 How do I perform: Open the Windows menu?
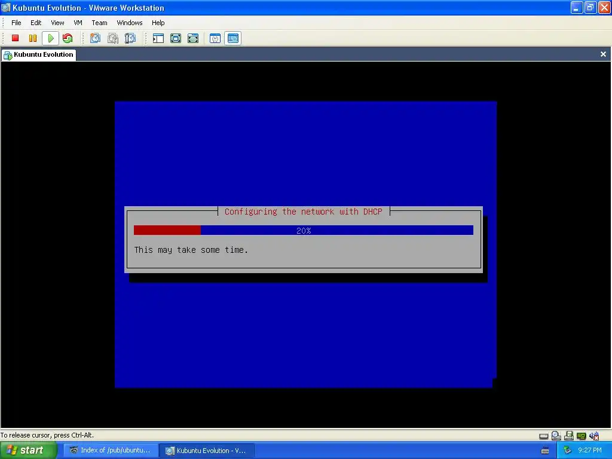pyautogui.click(x=130, y=23)
